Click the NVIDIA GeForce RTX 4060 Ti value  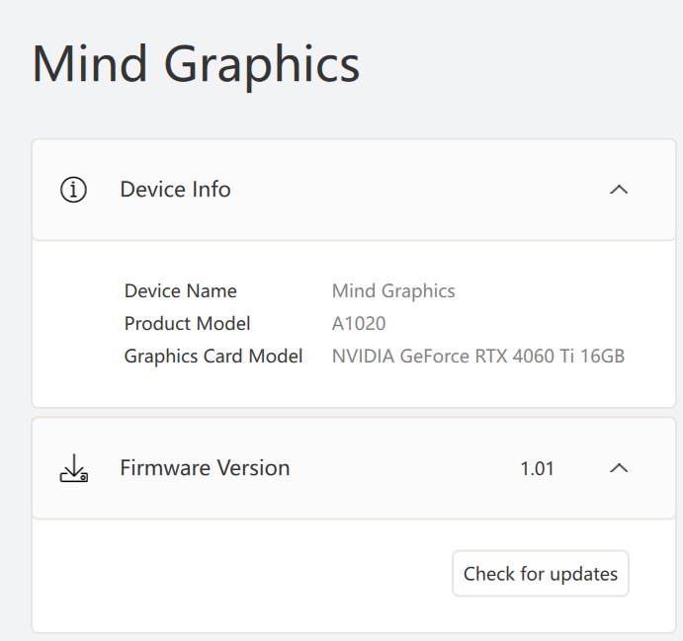point(477,357)
